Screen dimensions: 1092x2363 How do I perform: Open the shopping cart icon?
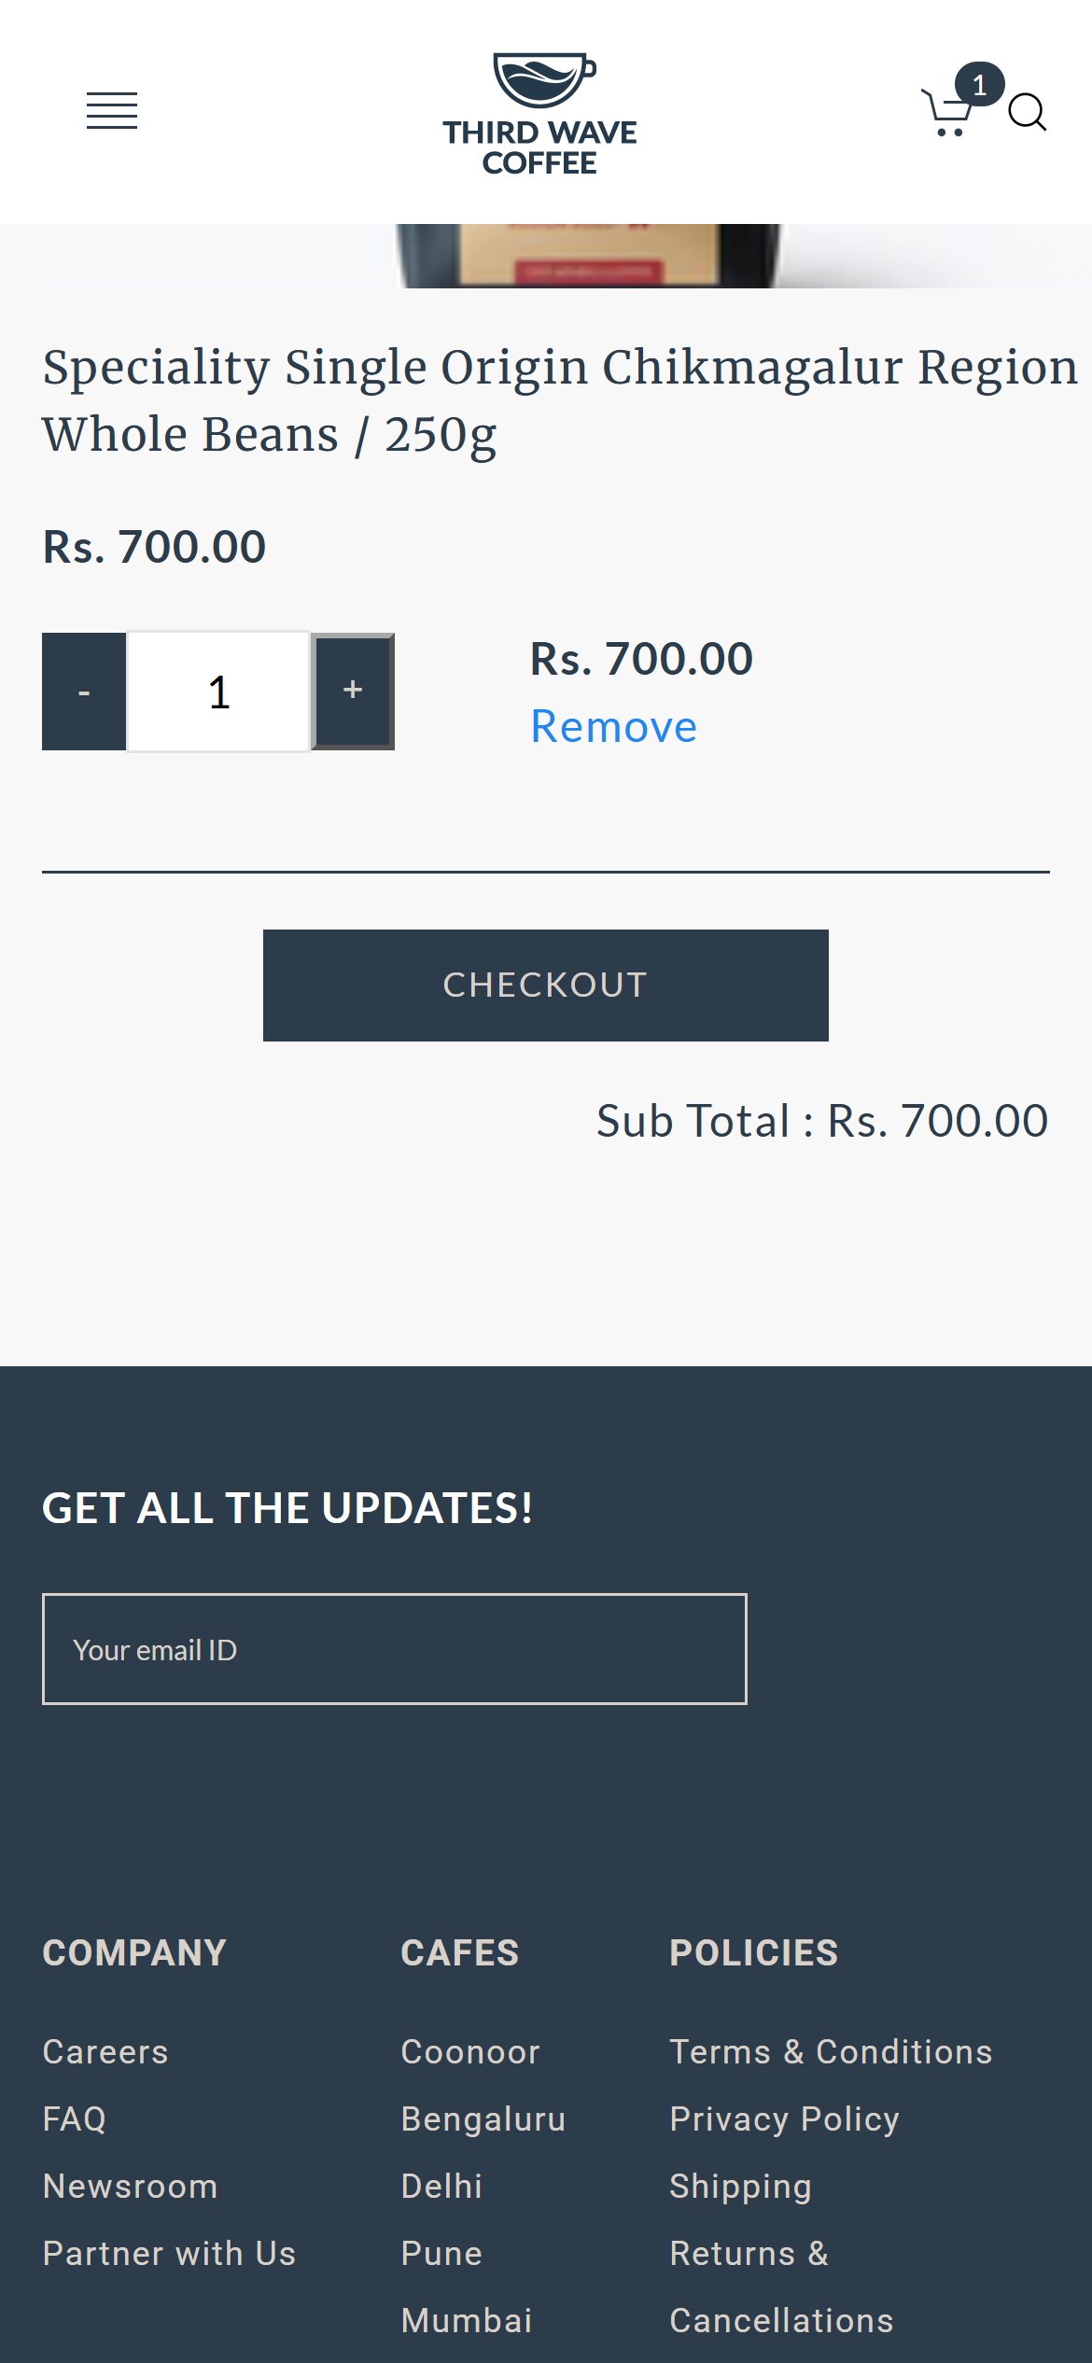coord(950,111)
